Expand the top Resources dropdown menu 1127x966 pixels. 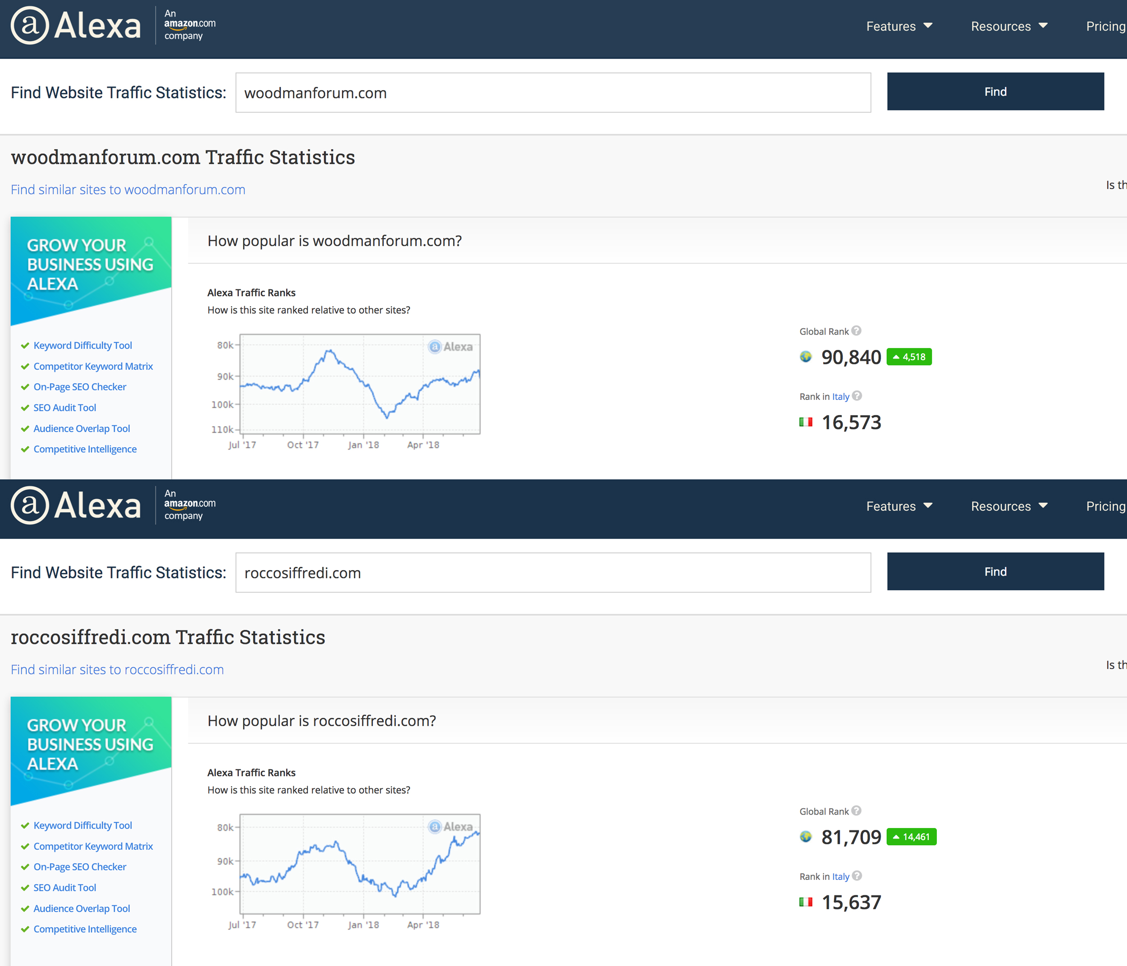pyautogui.click(x=1009, y=26)
